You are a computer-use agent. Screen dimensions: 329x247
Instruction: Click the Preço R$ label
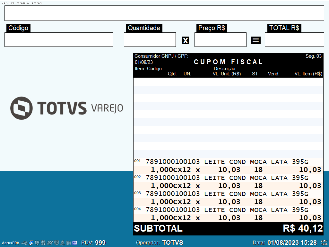click(212, 28)
